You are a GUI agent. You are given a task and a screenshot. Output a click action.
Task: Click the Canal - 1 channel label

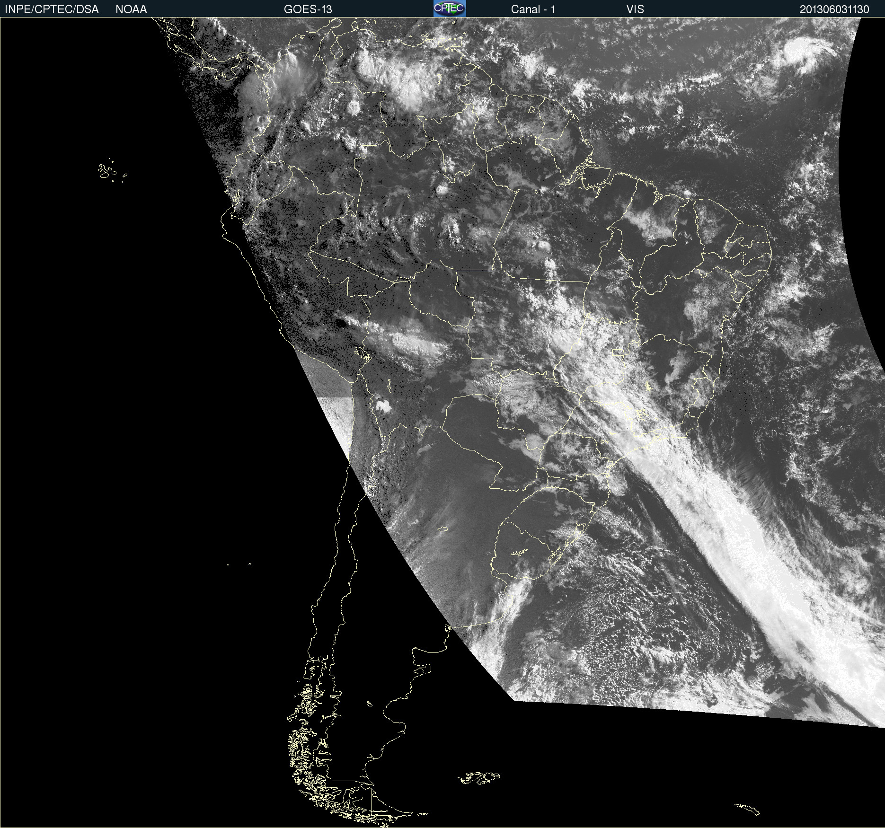533,9
